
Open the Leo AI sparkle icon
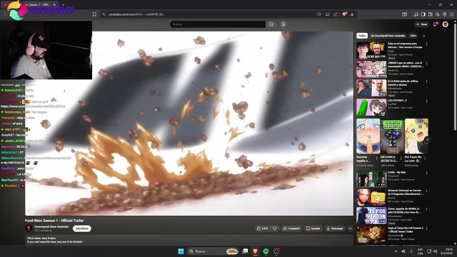437,14
